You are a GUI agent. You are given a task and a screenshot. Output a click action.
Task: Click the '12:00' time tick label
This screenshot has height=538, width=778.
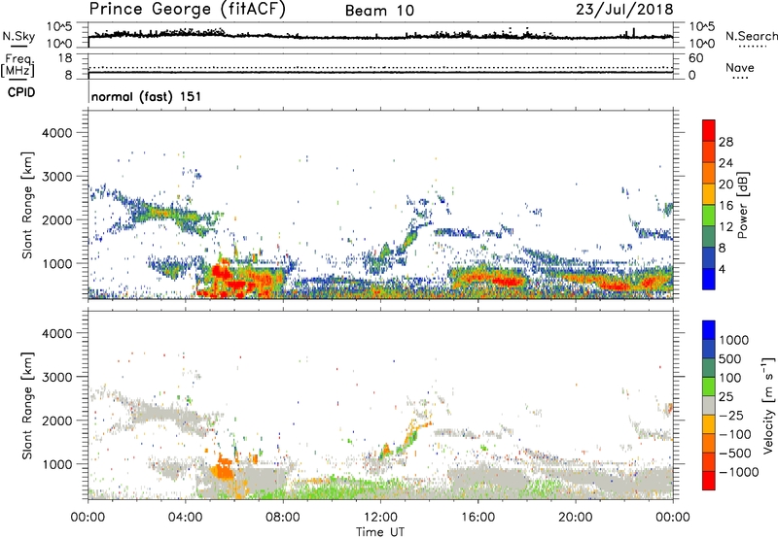pyautogui.click(x=380, y=518)
